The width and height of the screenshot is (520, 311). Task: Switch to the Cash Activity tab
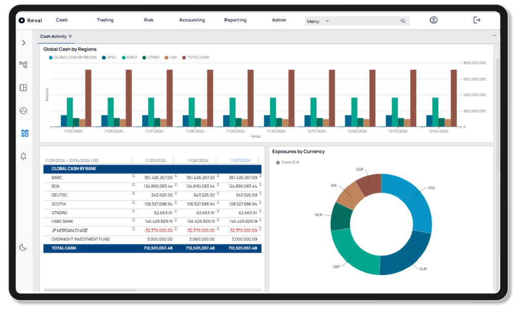tap(53, 36)
